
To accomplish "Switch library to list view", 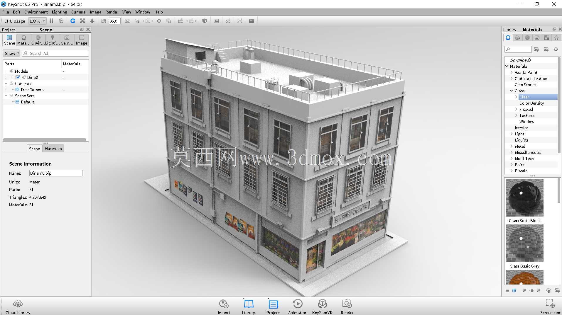I will [x=507, y=290].
